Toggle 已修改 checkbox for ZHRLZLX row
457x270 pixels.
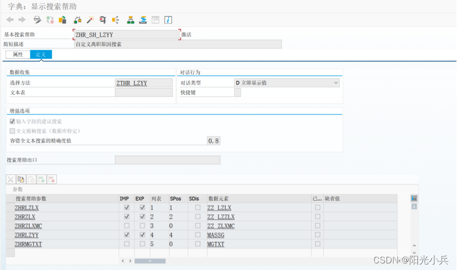click(318, 207)
